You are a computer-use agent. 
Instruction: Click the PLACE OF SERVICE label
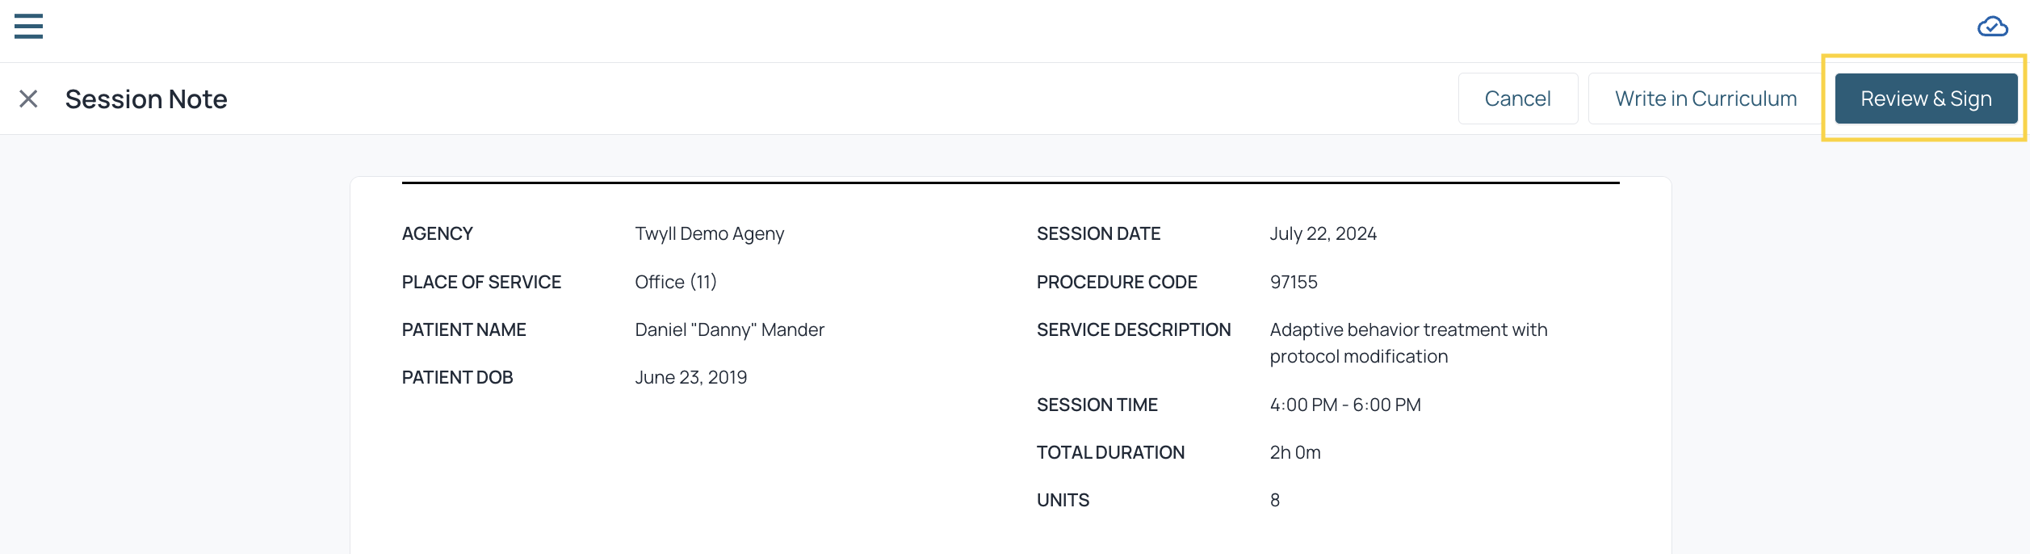(481, 282)
